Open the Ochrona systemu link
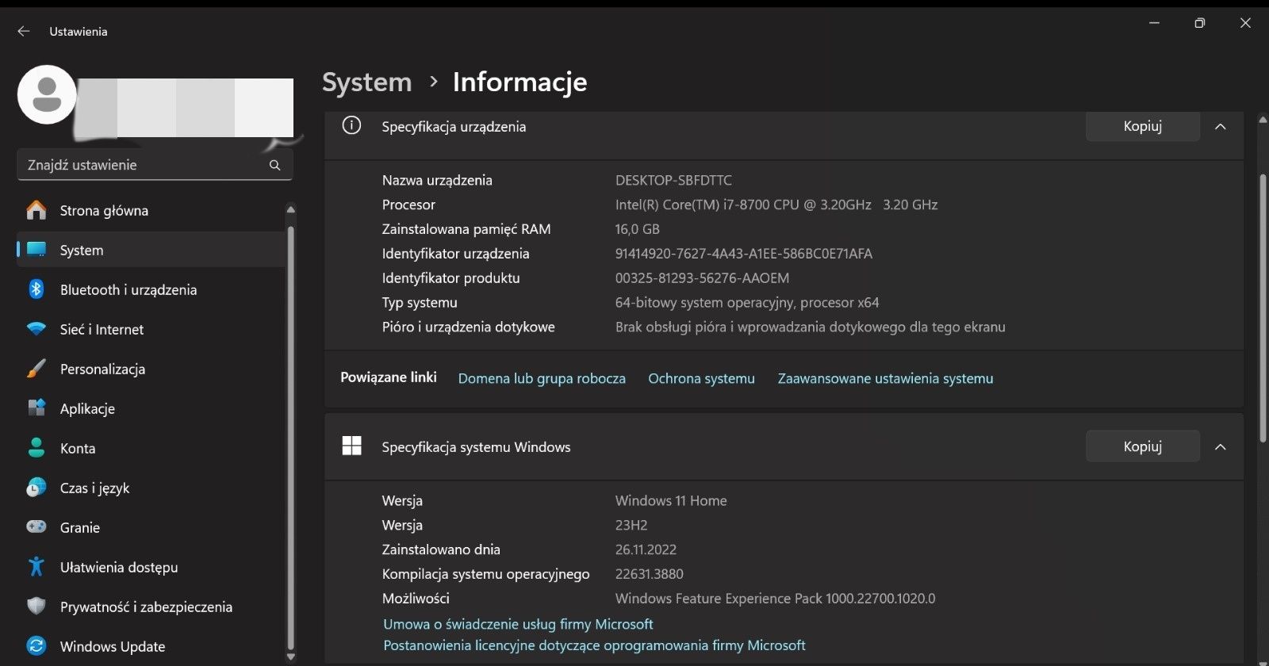Screen dimensions: 1269x666 [x=701, y=379]
